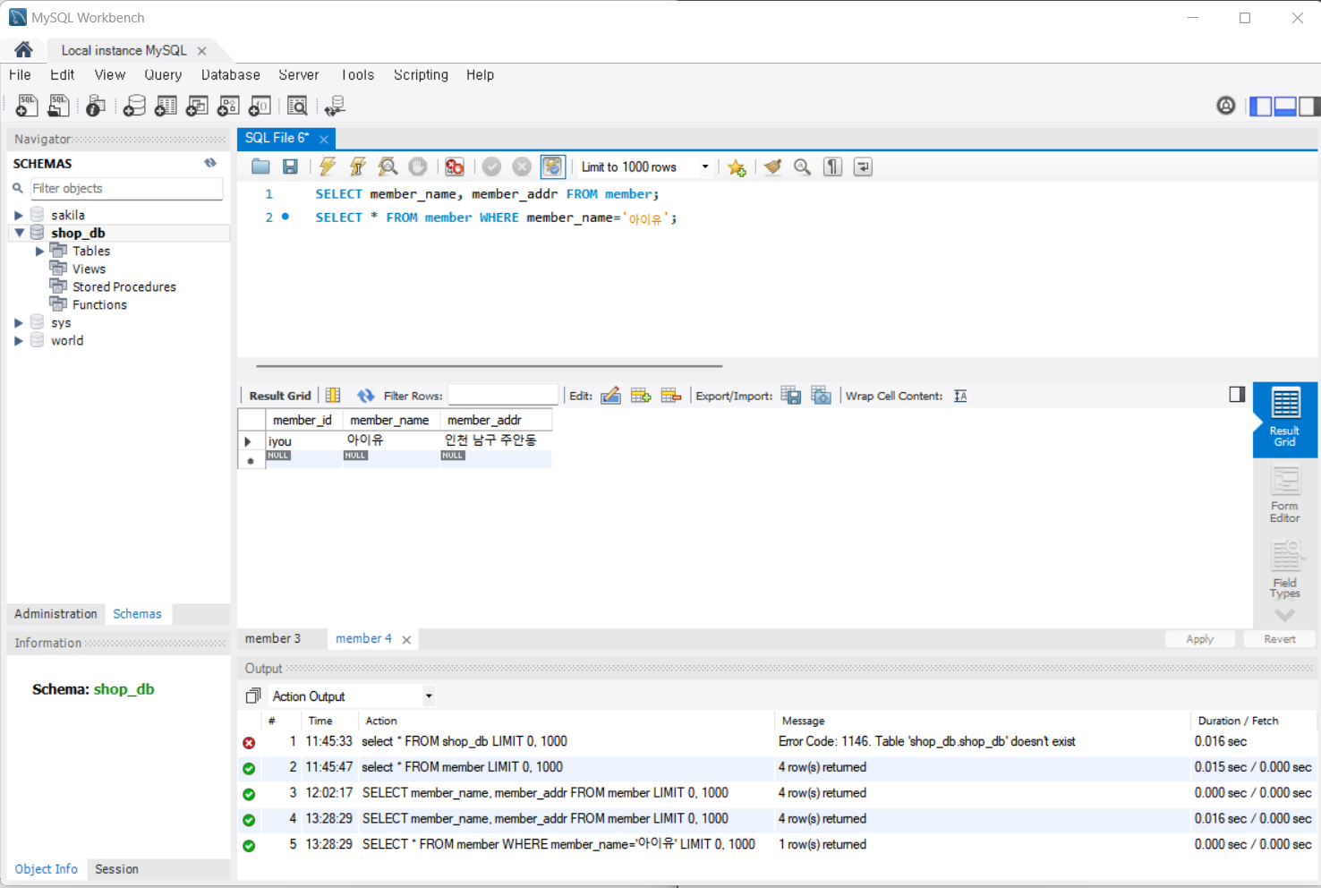Screen dimensions: 1321x888
Task: Stop the running query icon
Action: [418, 166]
